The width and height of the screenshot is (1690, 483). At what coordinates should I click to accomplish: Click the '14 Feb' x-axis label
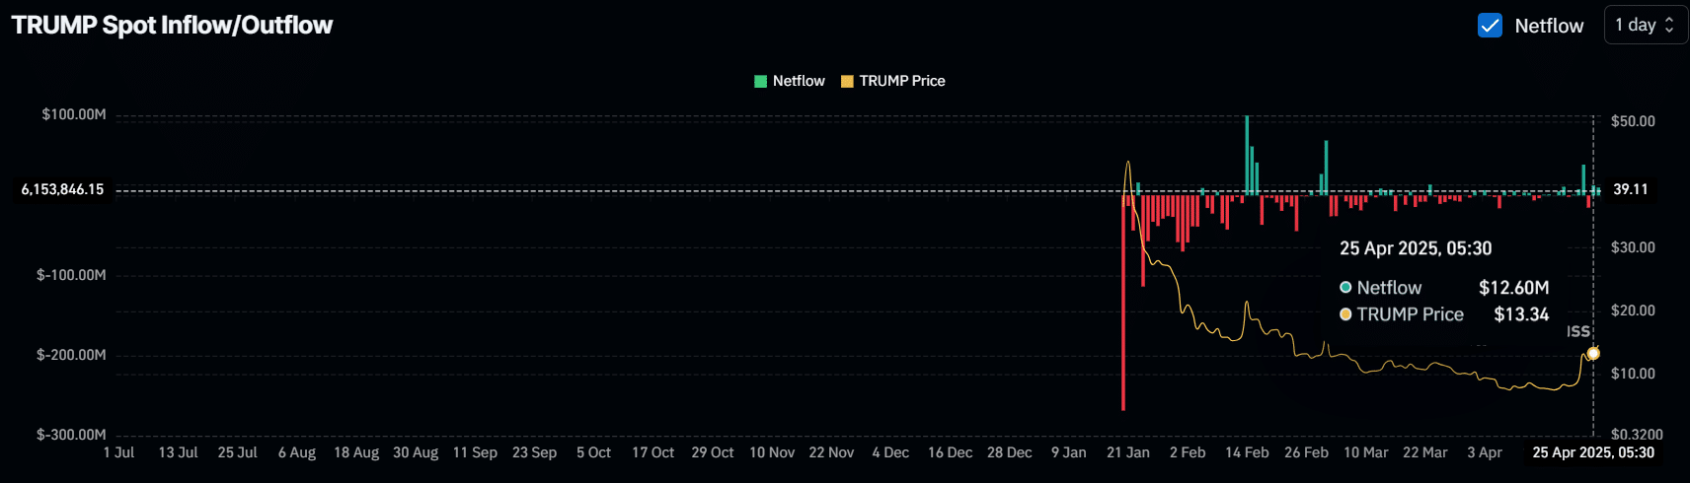(x=1247, y=452)
